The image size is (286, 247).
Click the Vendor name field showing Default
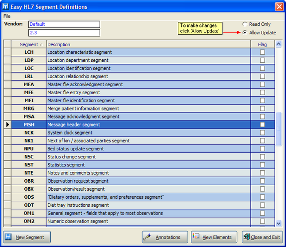click(x=64, y=24)
